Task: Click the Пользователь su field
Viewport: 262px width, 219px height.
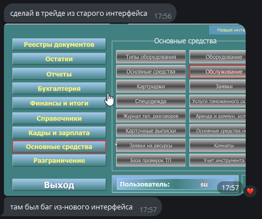Action: [175, 184]
